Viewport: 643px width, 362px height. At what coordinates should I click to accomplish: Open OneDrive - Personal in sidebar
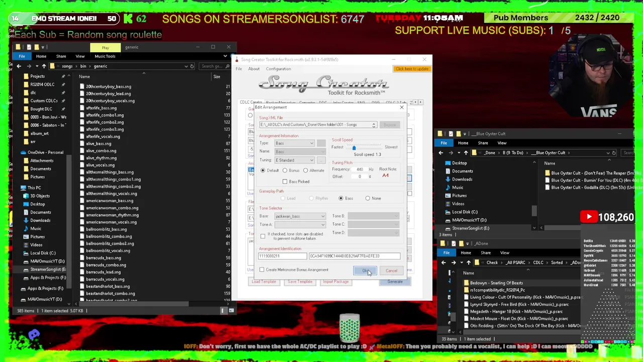[45, 152]
